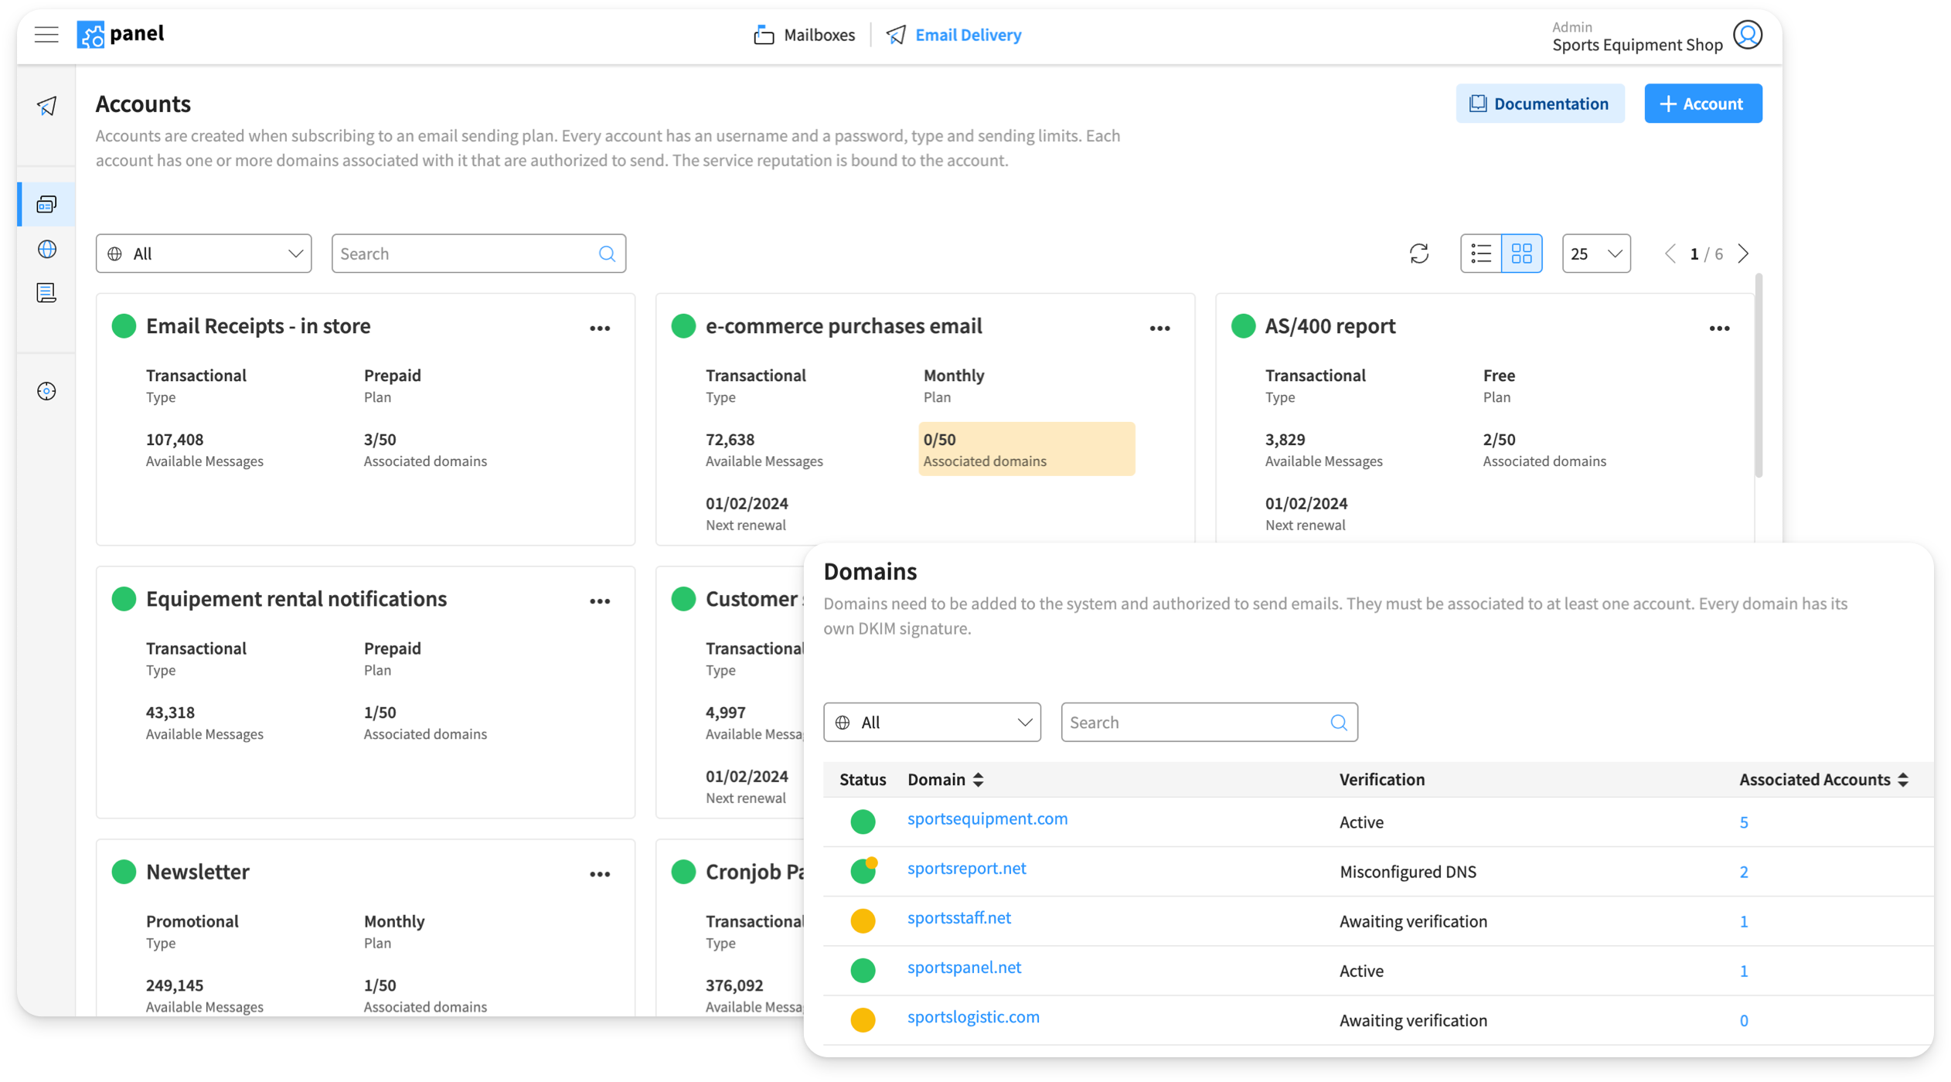Open the logs list sidebar icon

click(x=46, y=293)
